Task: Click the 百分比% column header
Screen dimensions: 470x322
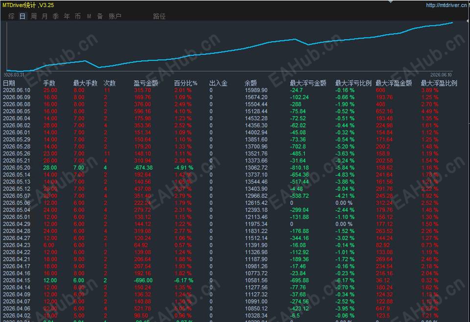Action: coord(186,83)
